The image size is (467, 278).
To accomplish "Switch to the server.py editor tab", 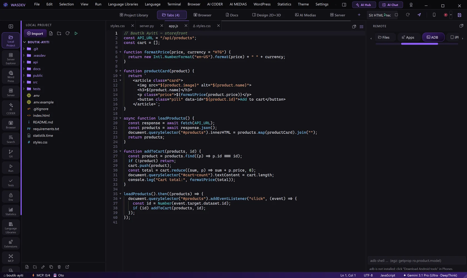I will point(146,26).
